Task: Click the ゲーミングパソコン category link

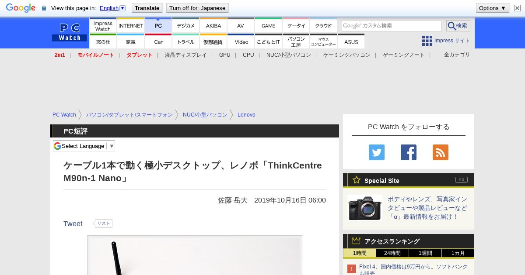Action: [347, 55]
